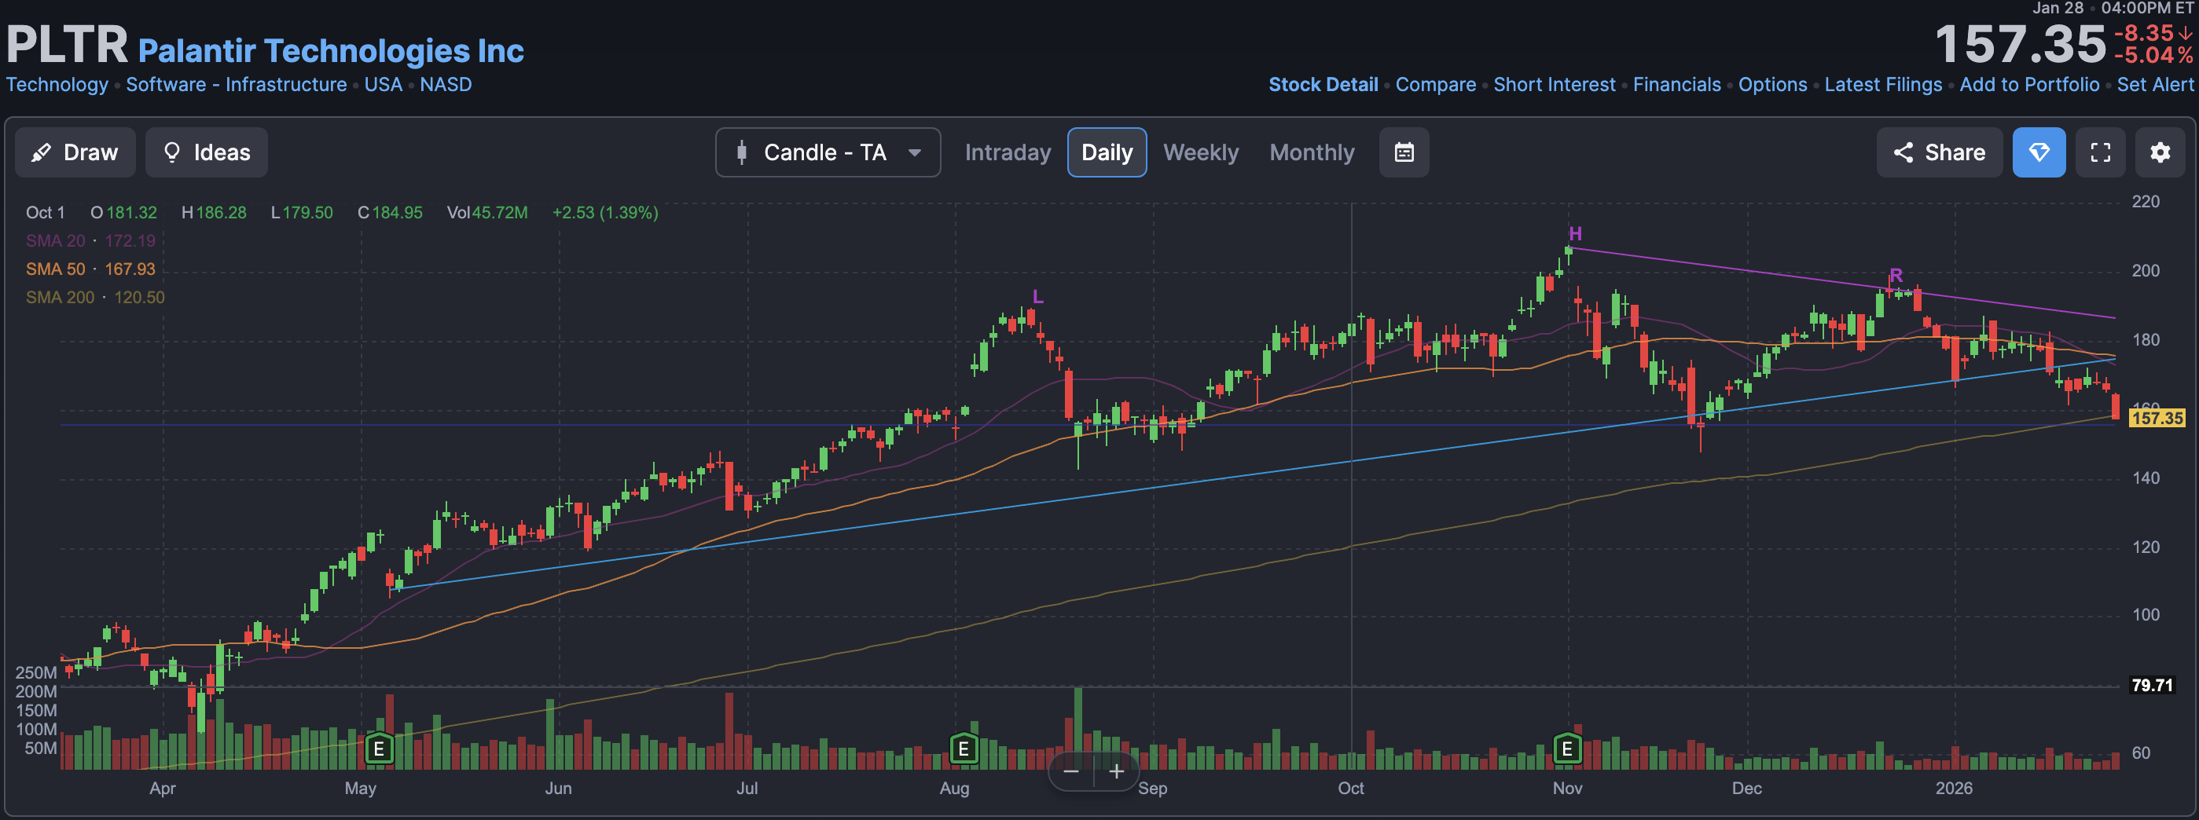Image resolution: width=2199 pixels, height=820 pixels.
Task: Share this chart
Action: [1939, 152]
